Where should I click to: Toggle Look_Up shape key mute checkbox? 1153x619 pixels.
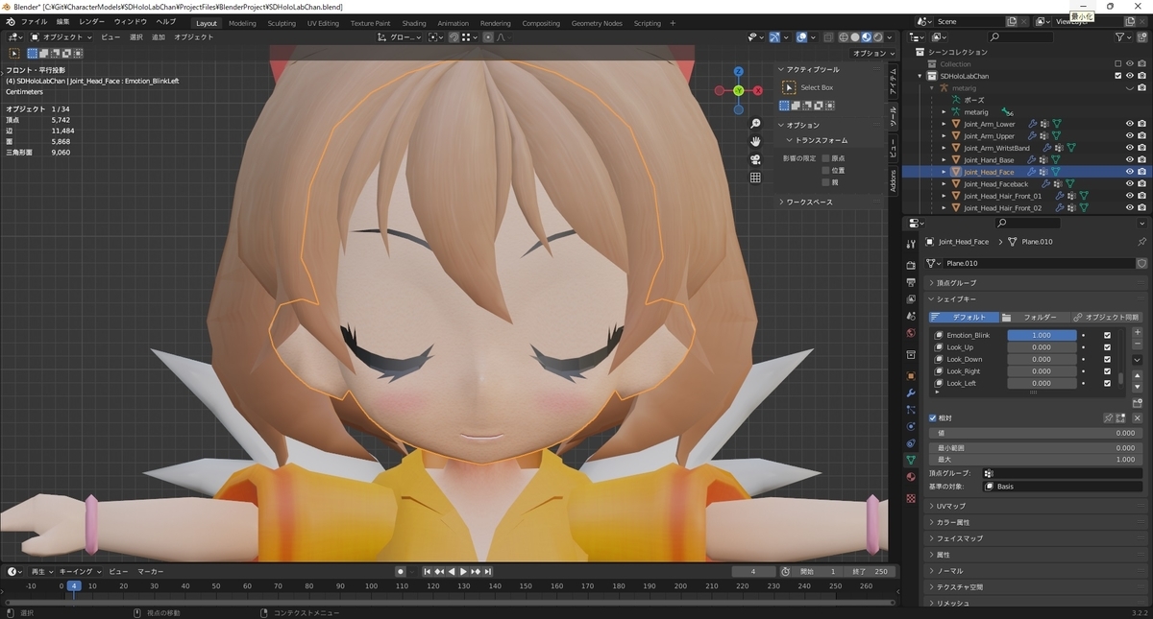click(1107, 347)
